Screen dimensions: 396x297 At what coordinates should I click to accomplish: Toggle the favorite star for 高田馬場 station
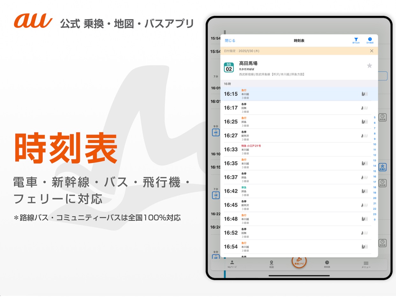370,65
